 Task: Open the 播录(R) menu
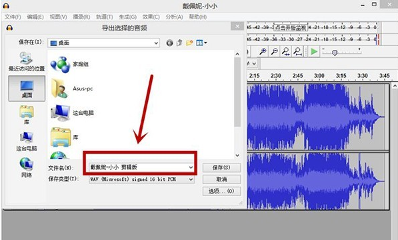[81, 17]
